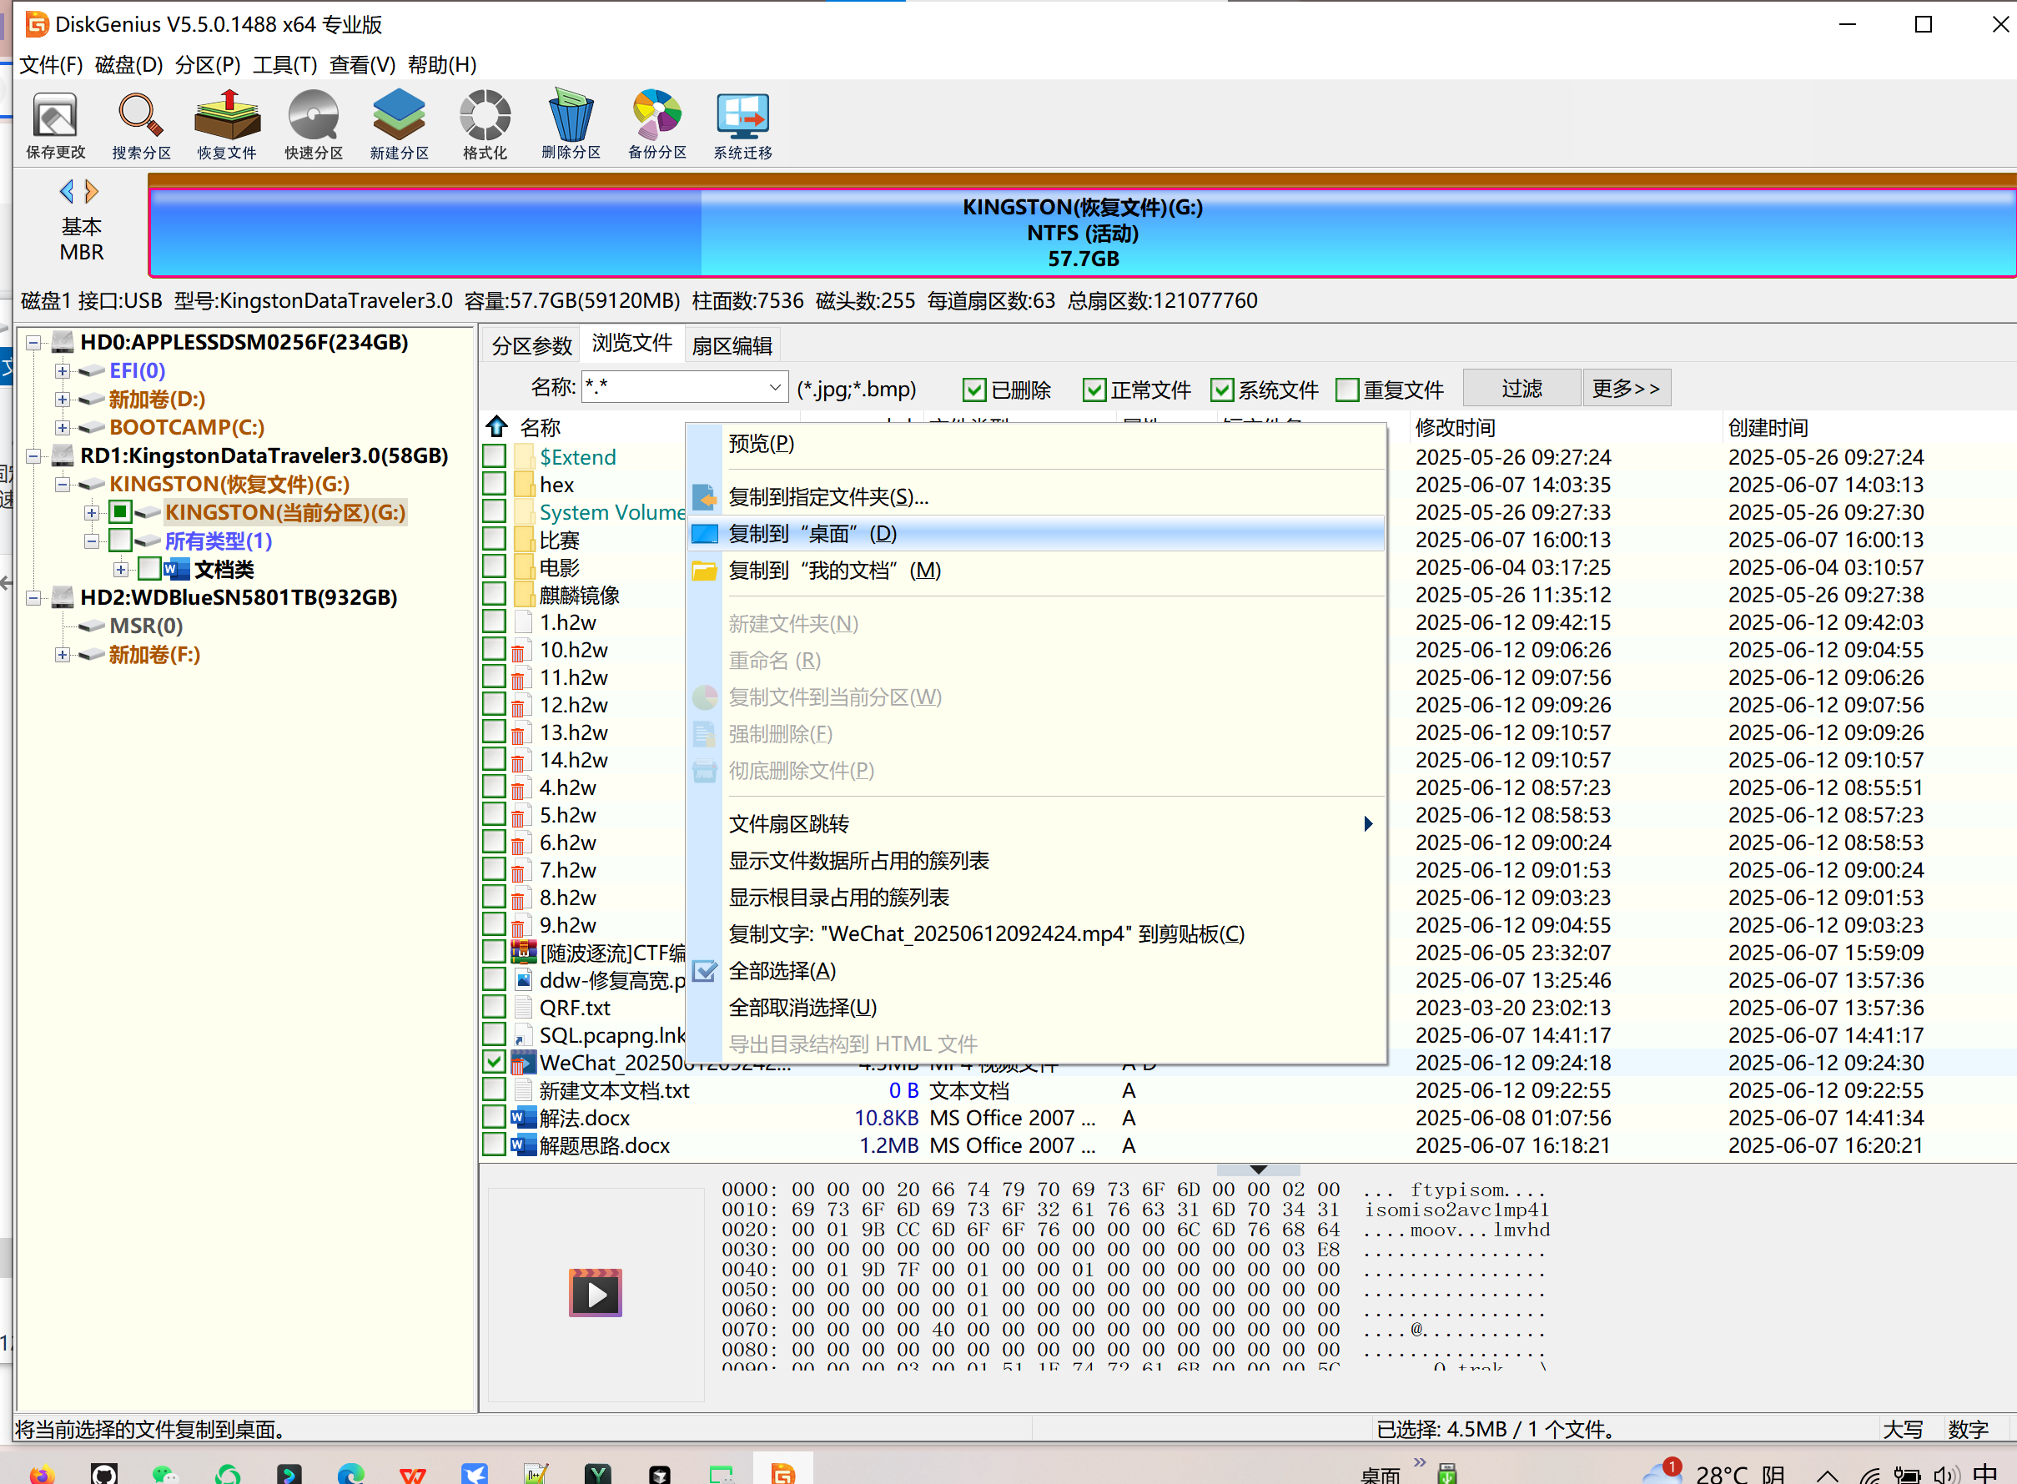2017x1484 pixels.
Task: Tick the checkbox next to hex folder
Action: tap(494, 484)
